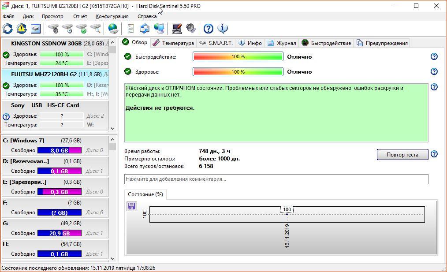This screenshot has width=447, height=272.
Task: Click green check icon beside Быстродействие label
Action: [x=128, y=56]
